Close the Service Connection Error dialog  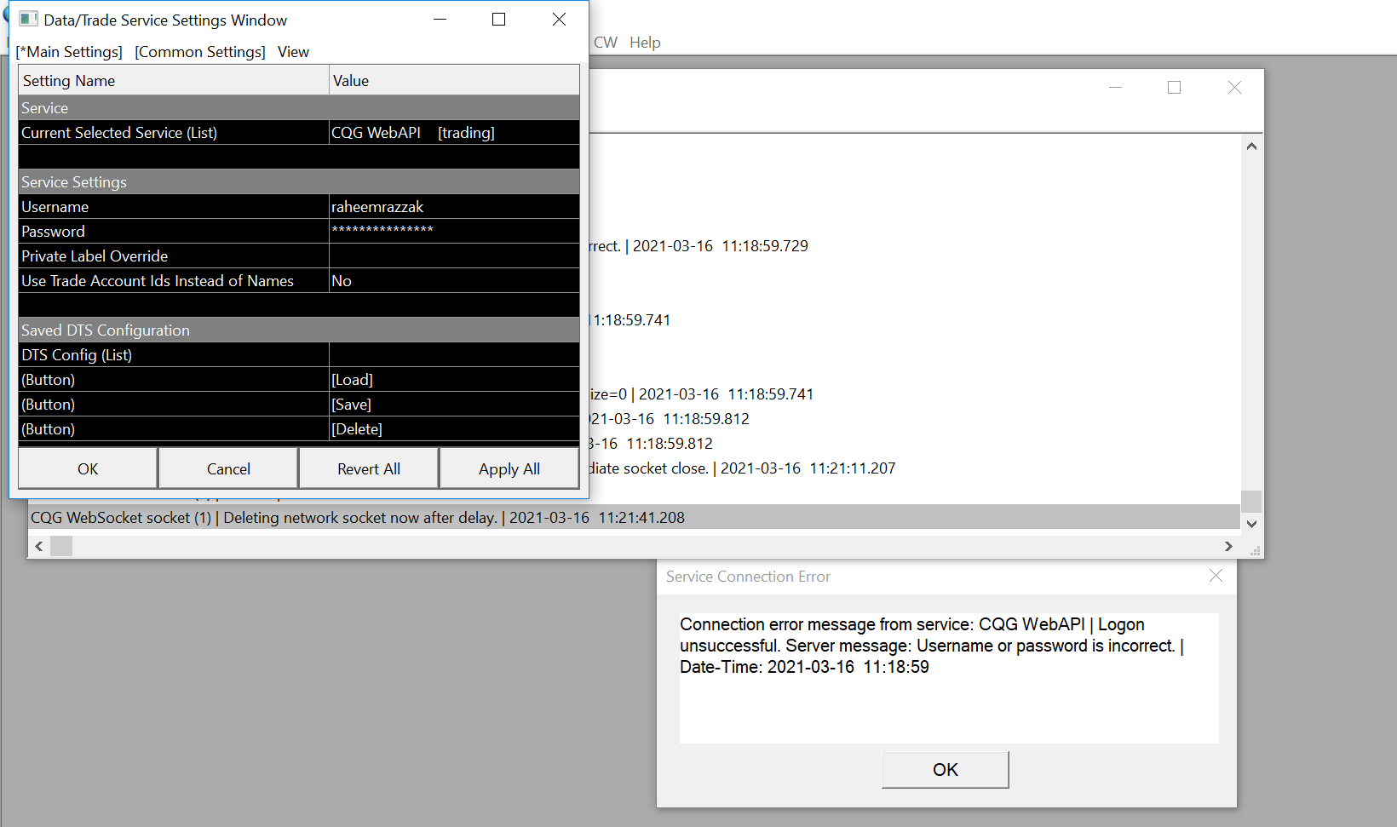coord(1216,576)
